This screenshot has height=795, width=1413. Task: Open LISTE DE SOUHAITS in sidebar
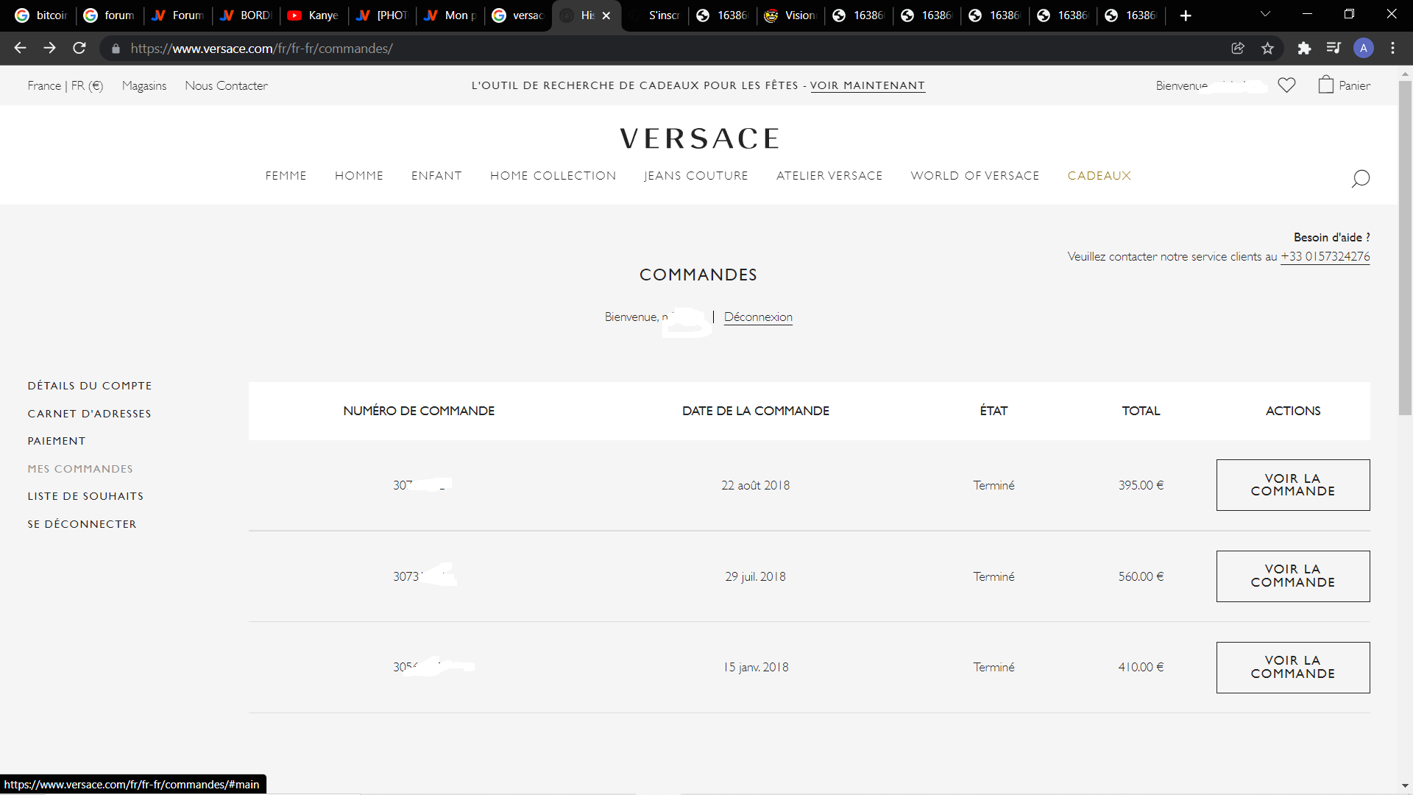(x=85, y=496)
